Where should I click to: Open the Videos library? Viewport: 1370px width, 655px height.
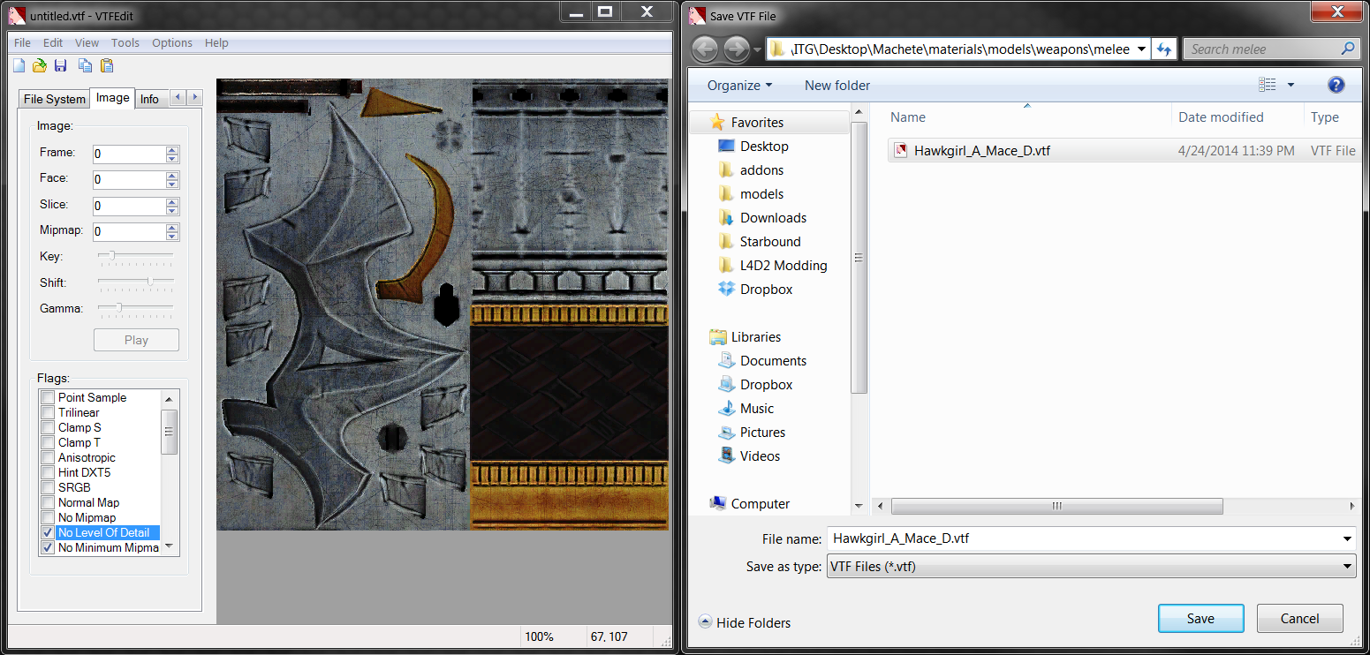click(x=760, y=456)
